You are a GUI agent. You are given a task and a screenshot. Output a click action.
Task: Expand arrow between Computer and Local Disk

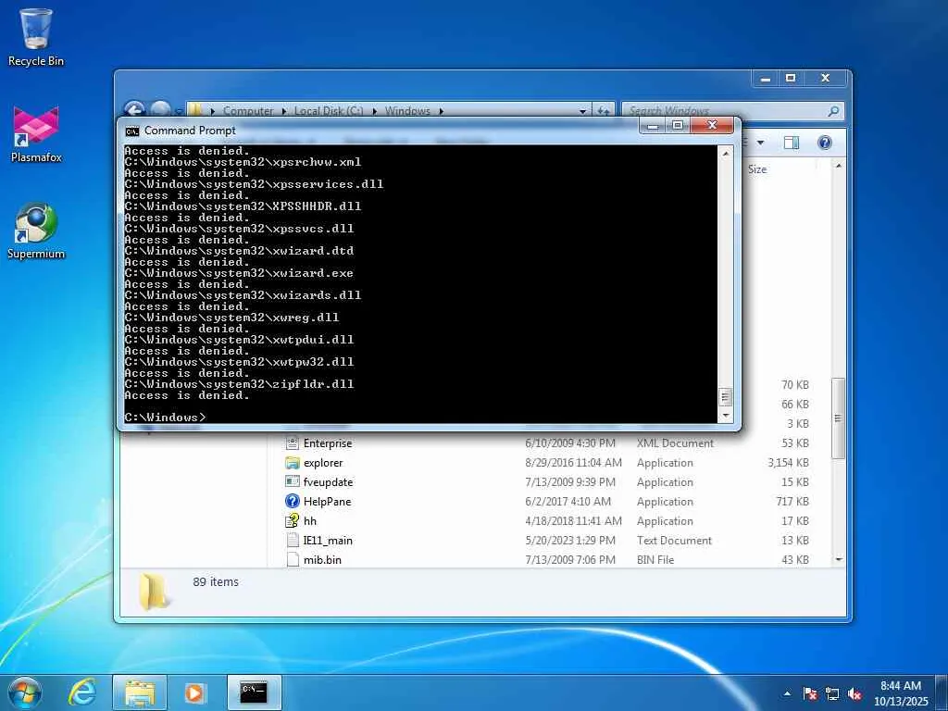(x=284, y=111)
